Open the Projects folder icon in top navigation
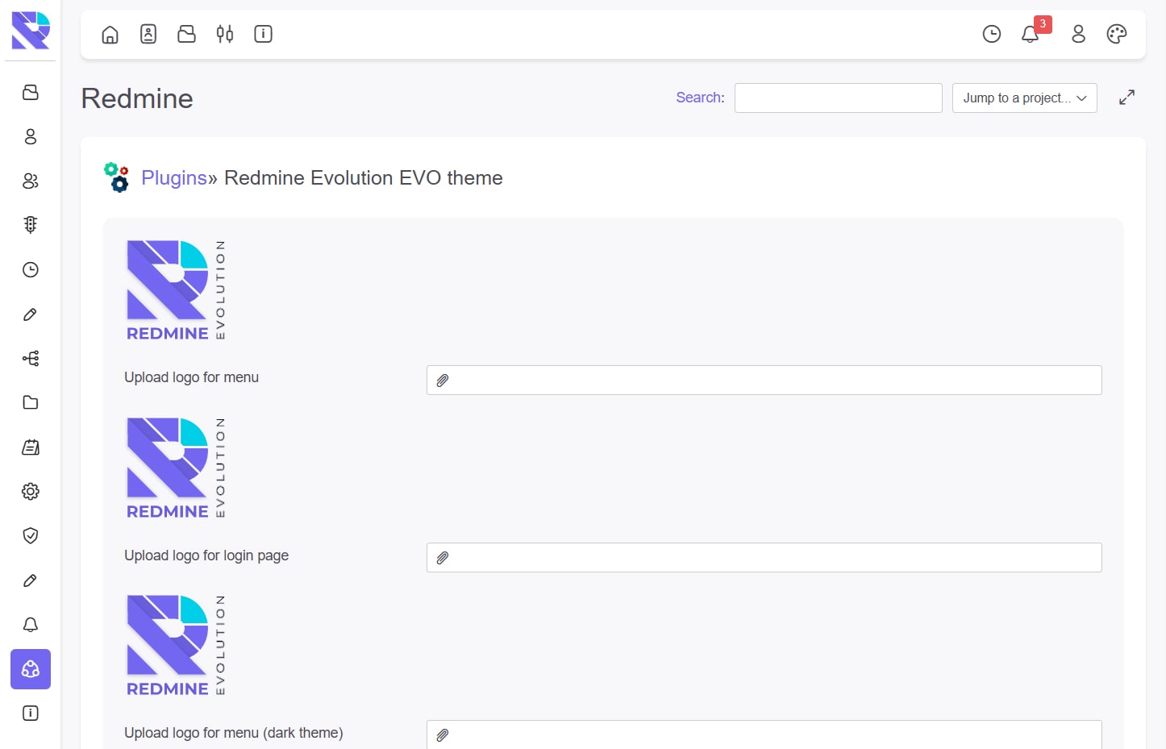Screen dimensions: 1166x749 pyautogui.click(x=186, y=34)
